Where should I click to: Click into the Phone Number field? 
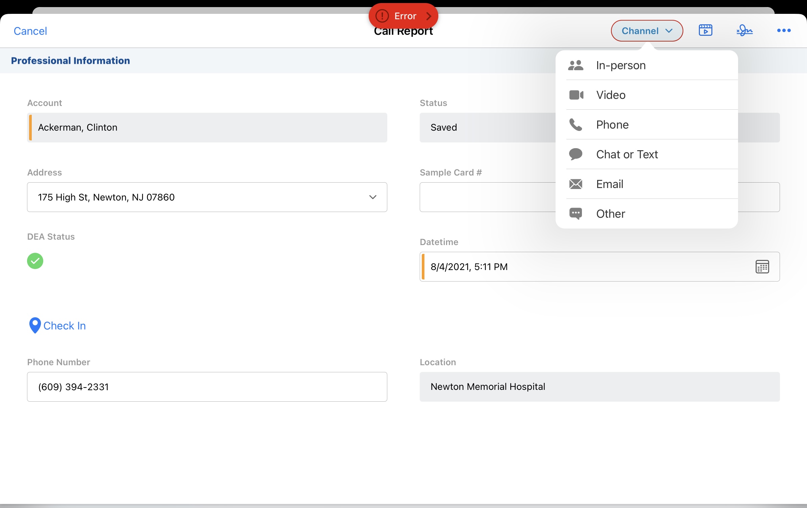pos(207,387)
